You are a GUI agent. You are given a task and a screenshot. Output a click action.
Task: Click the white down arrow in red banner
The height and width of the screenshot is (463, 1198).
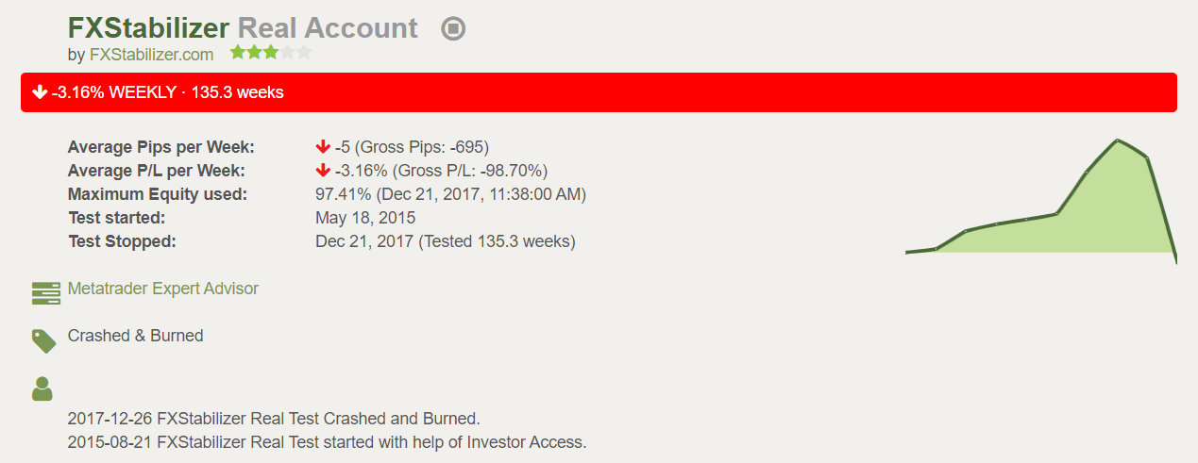40,91
